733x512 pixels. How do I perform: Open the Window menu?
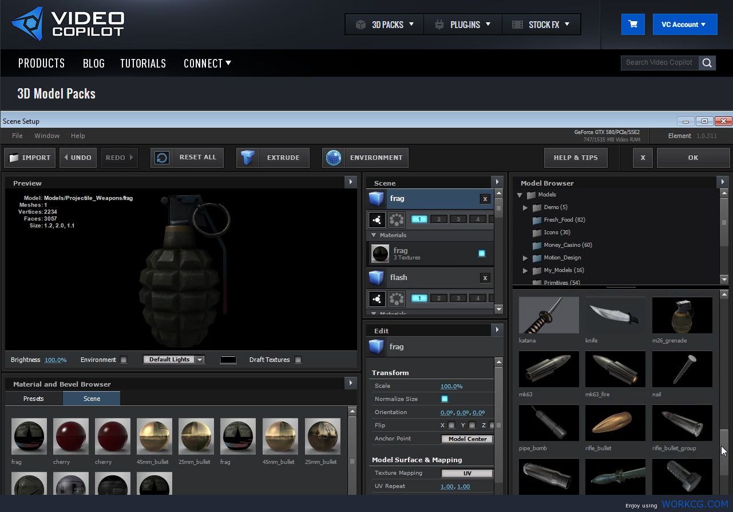click(x=47, y=136)
